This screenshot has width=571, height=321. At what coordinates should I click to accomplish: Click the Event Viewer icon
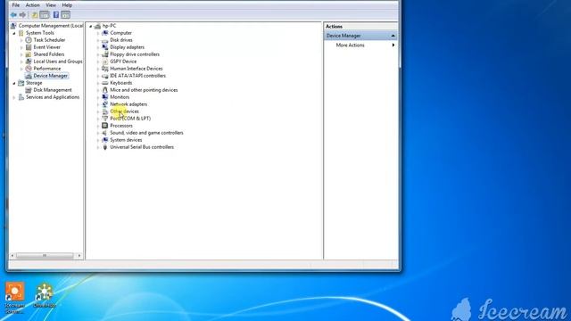coord(29,47)
